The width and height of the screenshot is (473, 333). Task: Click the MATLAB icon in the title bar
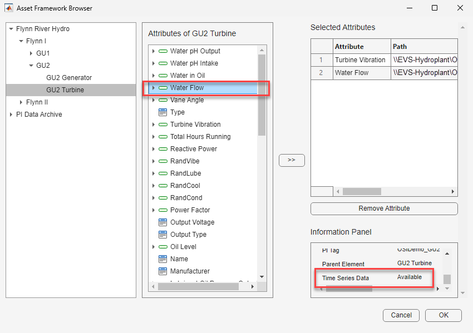(8, 8)
